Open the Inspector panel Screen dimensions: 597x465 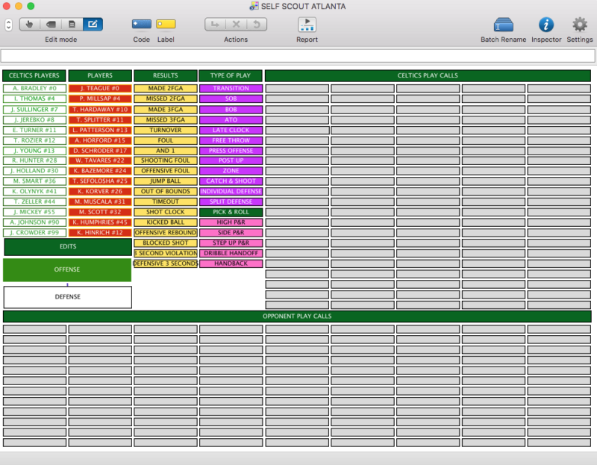546,25
